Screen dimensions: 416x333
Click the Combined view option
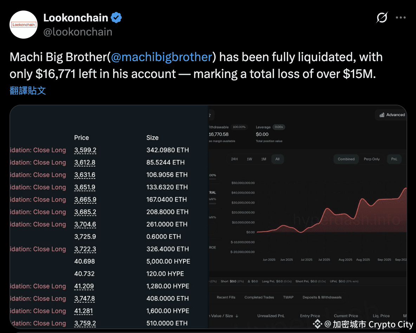coord(346,159)
